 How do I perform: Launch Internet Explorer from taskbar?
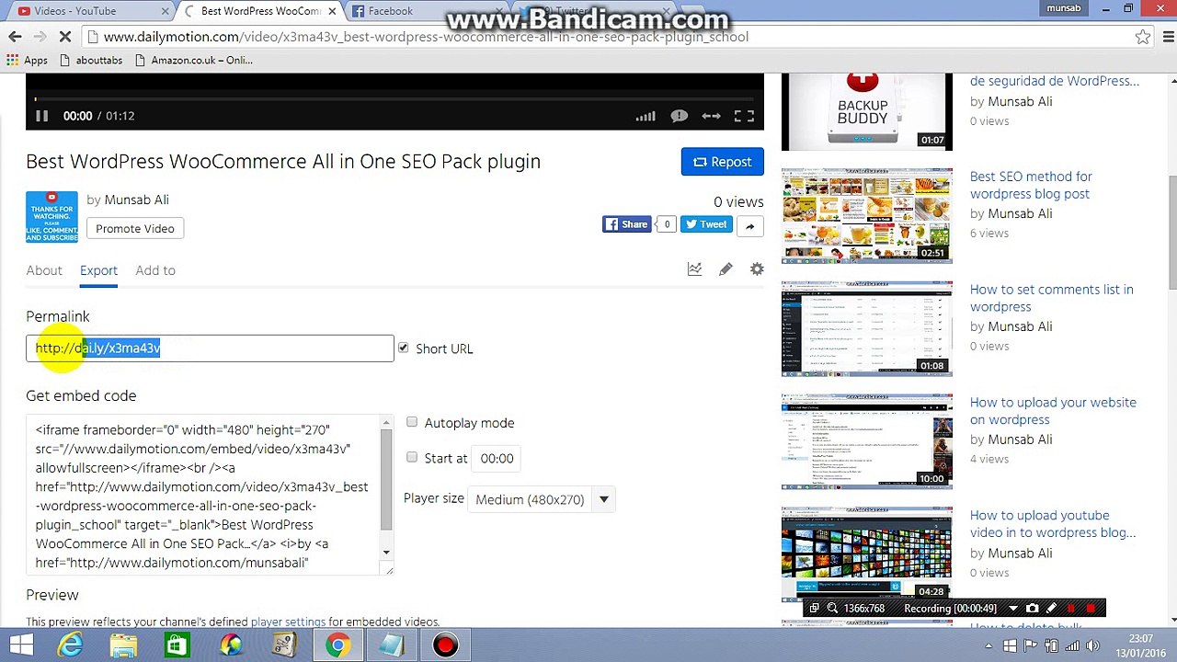click(70, 645)
